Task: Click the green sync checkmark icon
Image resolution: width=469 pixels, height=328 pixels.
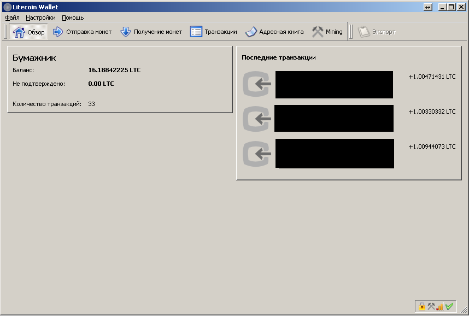Action: pos(449,307)
